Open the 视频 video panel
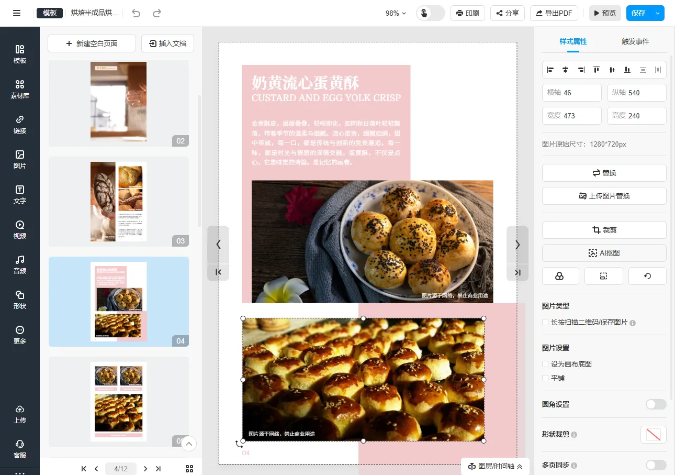 pyautogui.click(x=20, y=230)
